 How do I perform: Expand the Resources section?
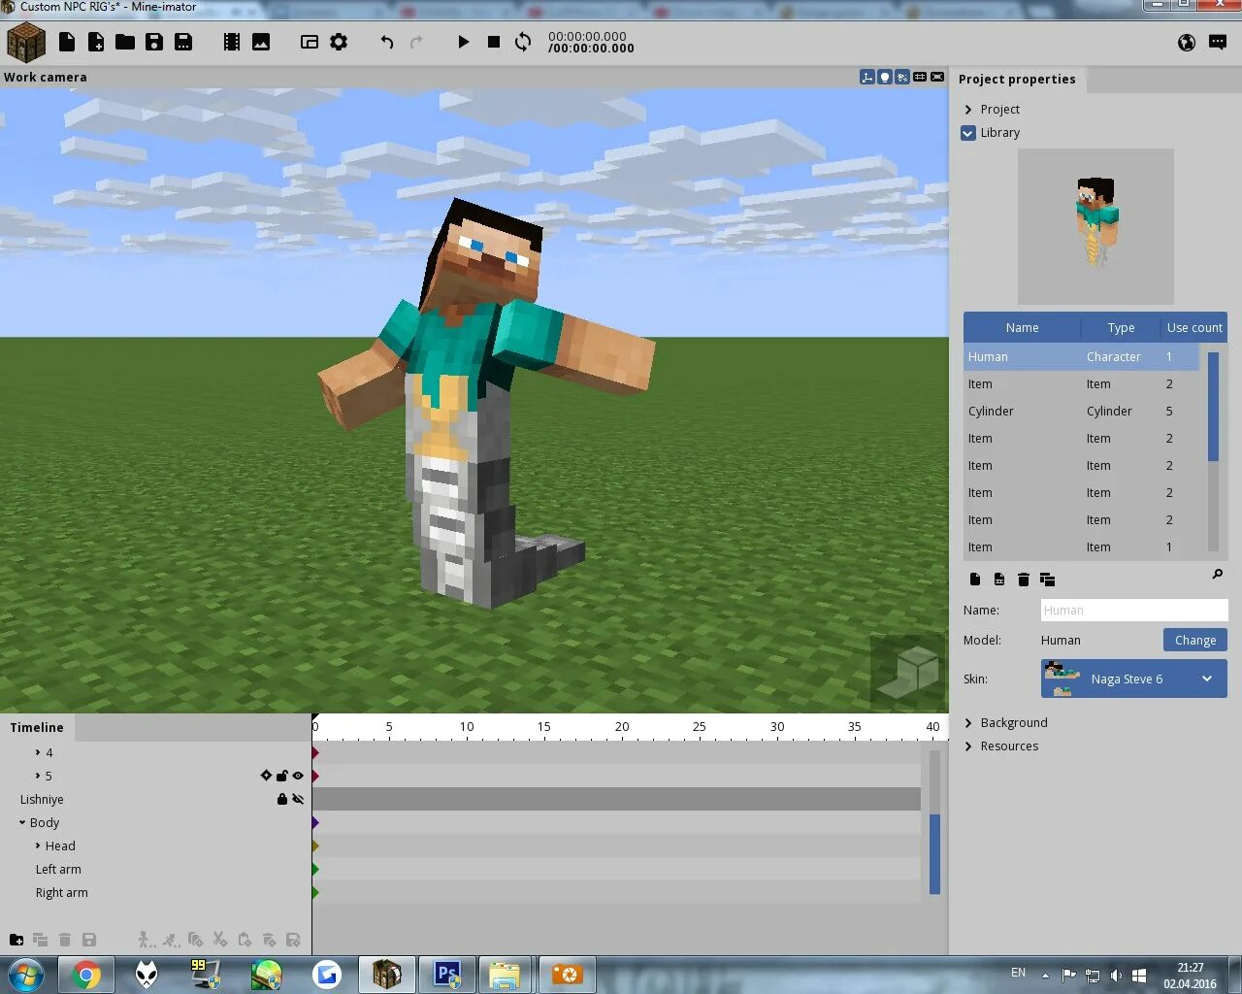pos(968,746)
